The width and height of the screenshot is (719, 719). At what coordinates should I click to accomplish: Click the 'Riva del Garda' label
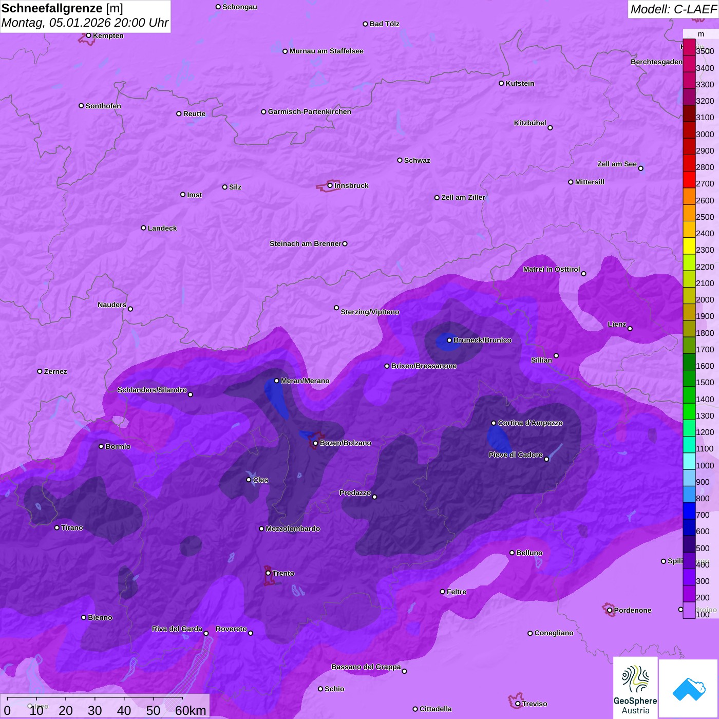click(177, 629)
